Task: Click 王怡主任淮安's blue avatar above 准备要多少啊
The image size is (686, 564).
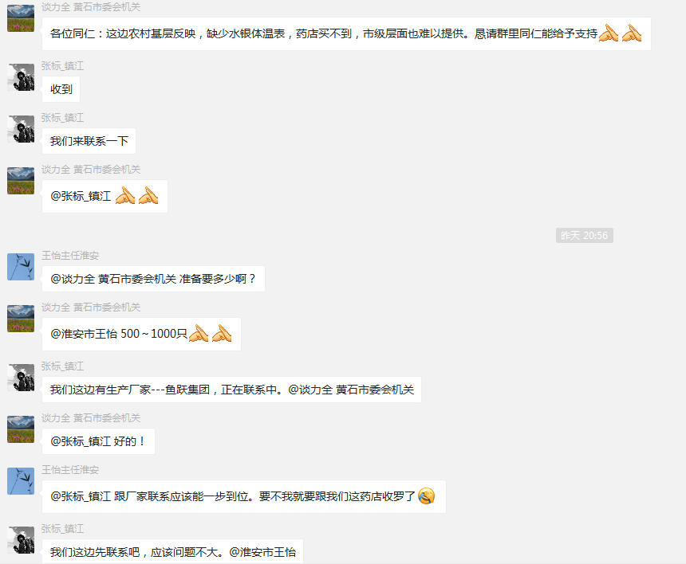Action: [21, 267]
